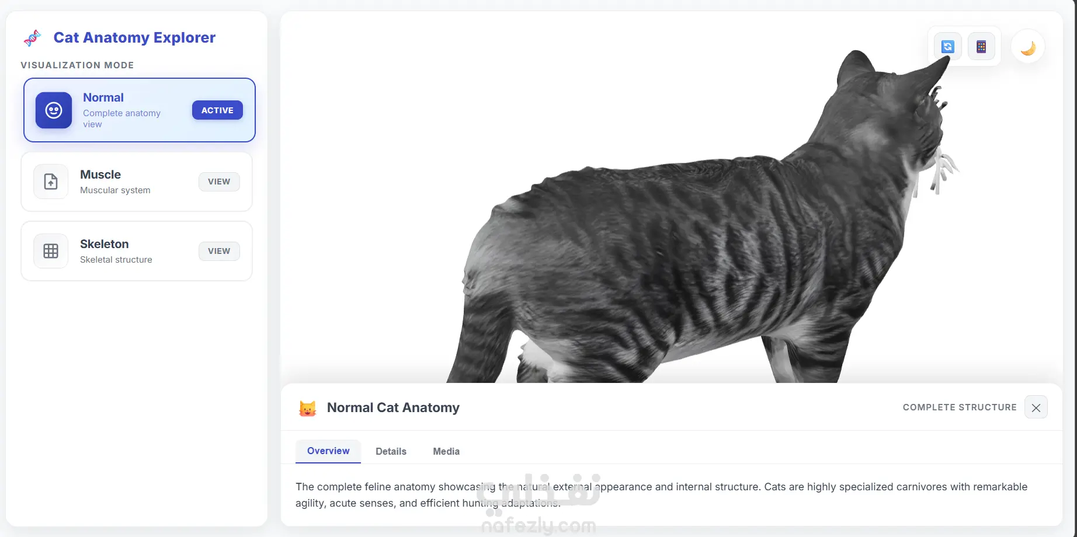The height and width of the screenshot is (537, 1077).
Task: Select the Overview tab
Action: pos(328,451)
